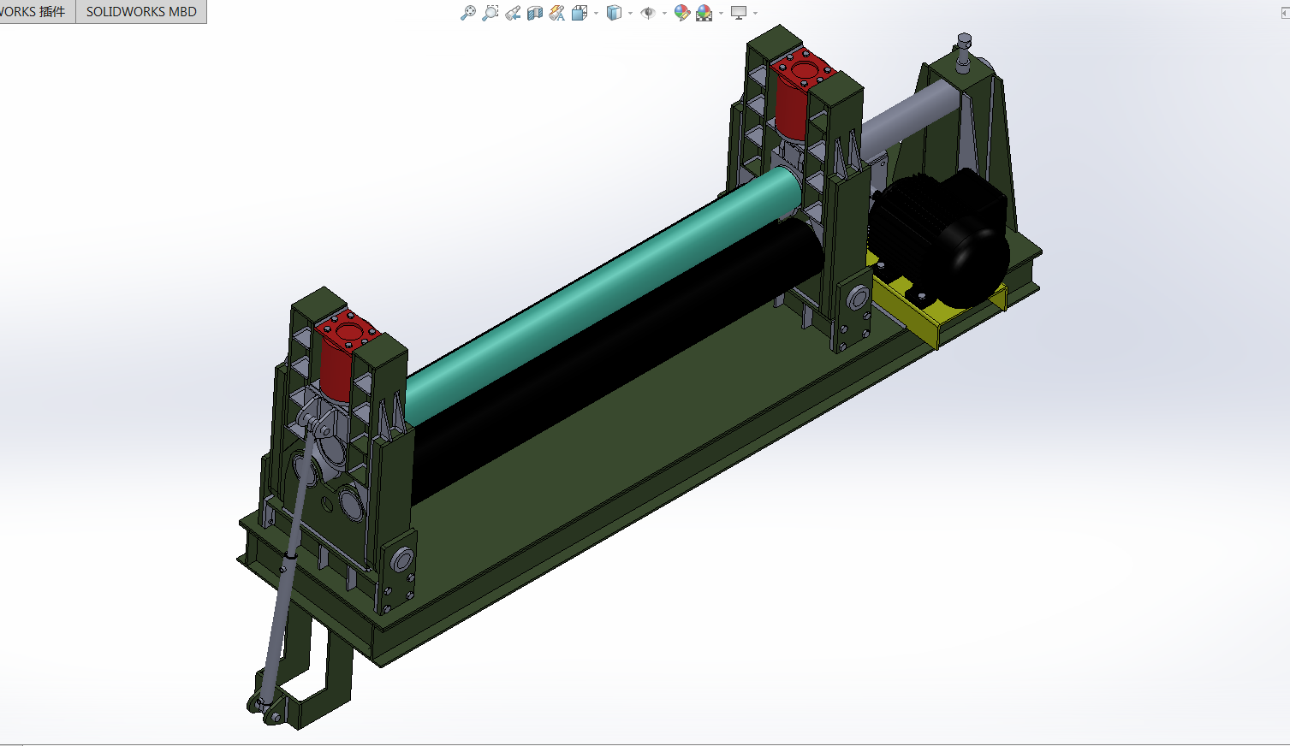Viewport: 1290px width, 746px height.
Task: Toggle the Section View tool
Action: pos(535,13)
